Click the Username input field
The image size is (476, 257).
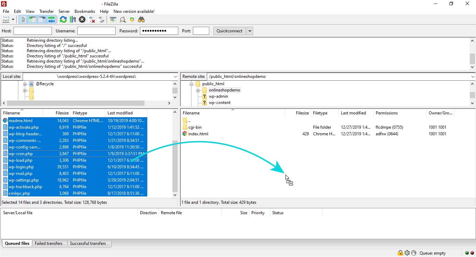(x=96, y=31)
